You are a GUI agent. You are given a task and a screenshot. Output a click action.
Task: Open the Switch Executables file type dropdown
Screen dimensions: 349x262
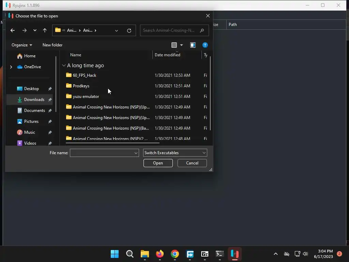point(175,153)
